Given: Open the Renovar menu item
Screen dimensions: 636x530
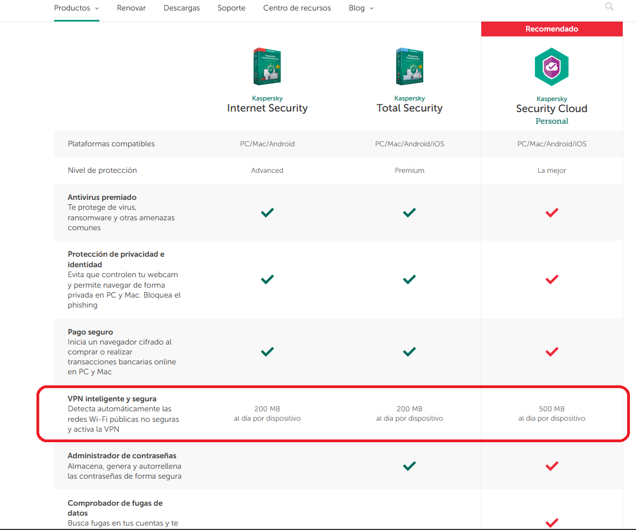Looking at the screenshot, I should [132, 8].
